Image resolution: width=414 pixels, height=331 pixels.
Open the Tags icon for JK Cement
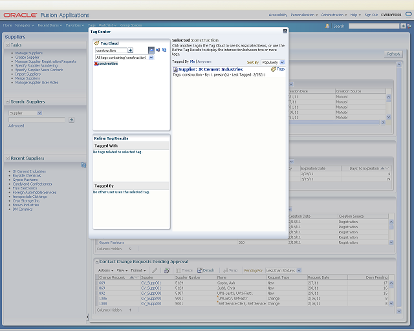click(x=278, y=69)
